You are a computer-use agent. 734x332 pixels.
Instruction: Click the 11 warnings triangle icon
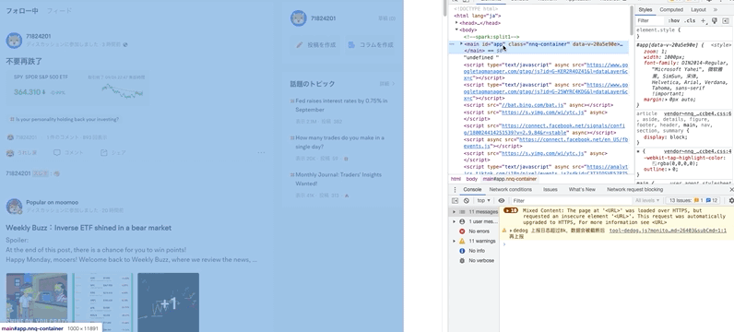click(x=462, y=241)
